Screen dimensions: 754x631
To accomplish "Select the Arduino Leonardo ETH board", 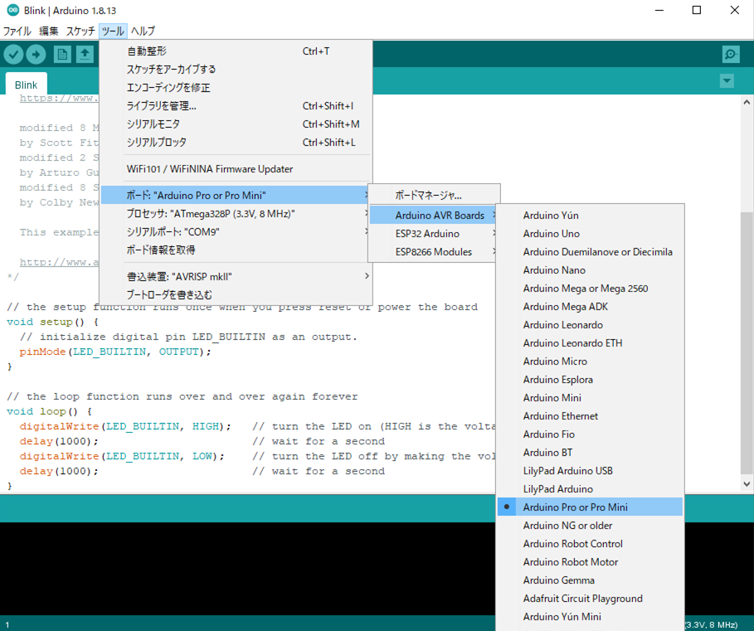I will (x=590, y=343).
